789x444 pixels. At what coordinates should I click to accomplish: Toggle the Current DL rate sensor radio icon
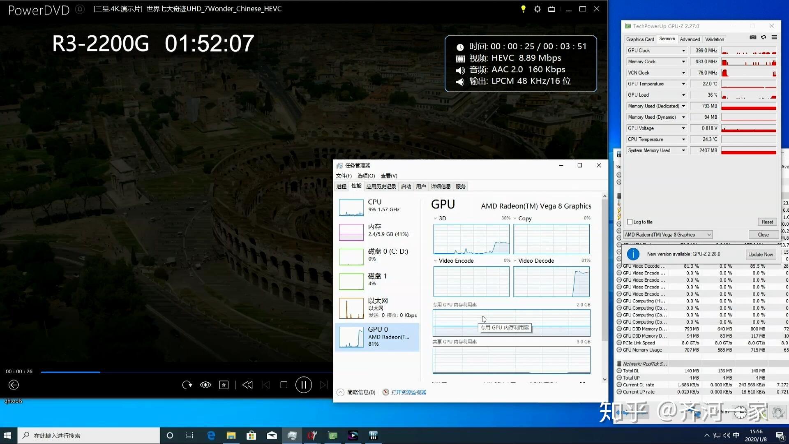pos(619,385)
